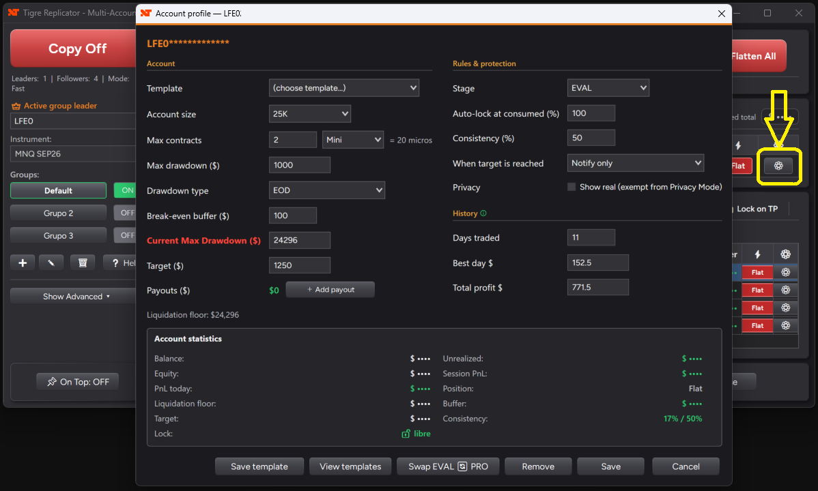
Task: Expand the Show Advanced section
Action: (73, 296)
